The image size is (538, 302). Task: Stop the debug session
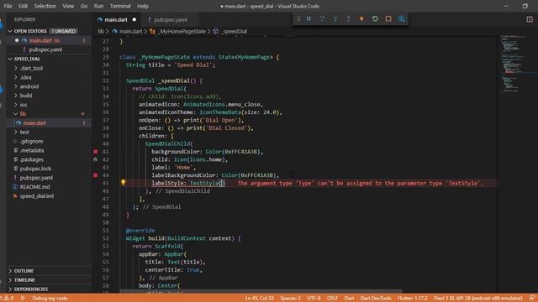pos(388,19)
